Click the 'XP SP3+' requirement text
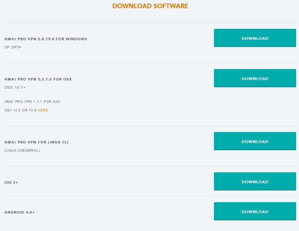Viewport: 299px width, 231px height. pos(13,47)
